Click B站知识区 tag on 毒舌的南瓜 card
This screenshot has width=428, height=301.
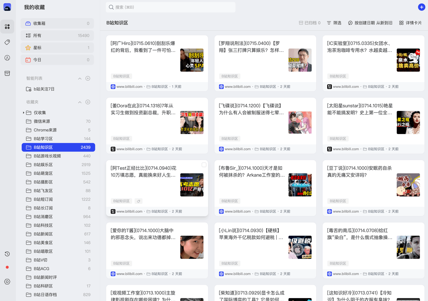coord(338,264)
